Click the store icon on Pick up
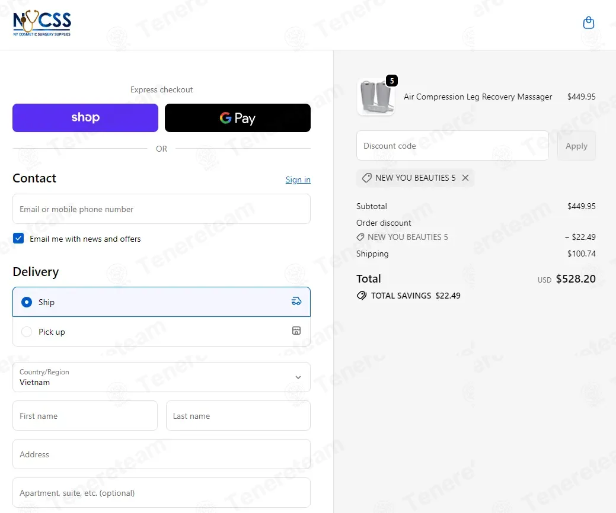 296,331
